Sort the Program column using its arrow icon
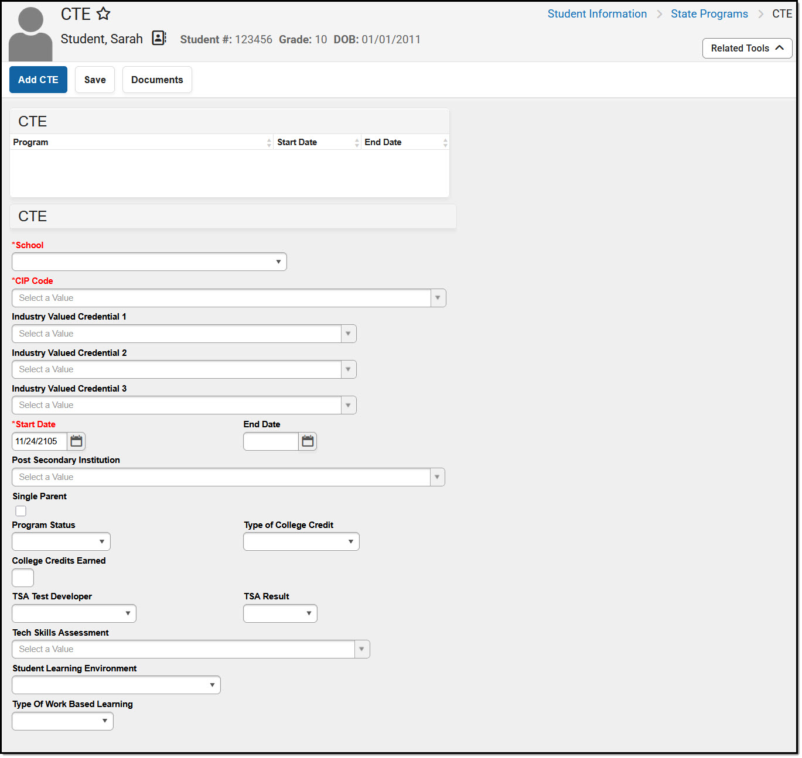 point(269,142)
